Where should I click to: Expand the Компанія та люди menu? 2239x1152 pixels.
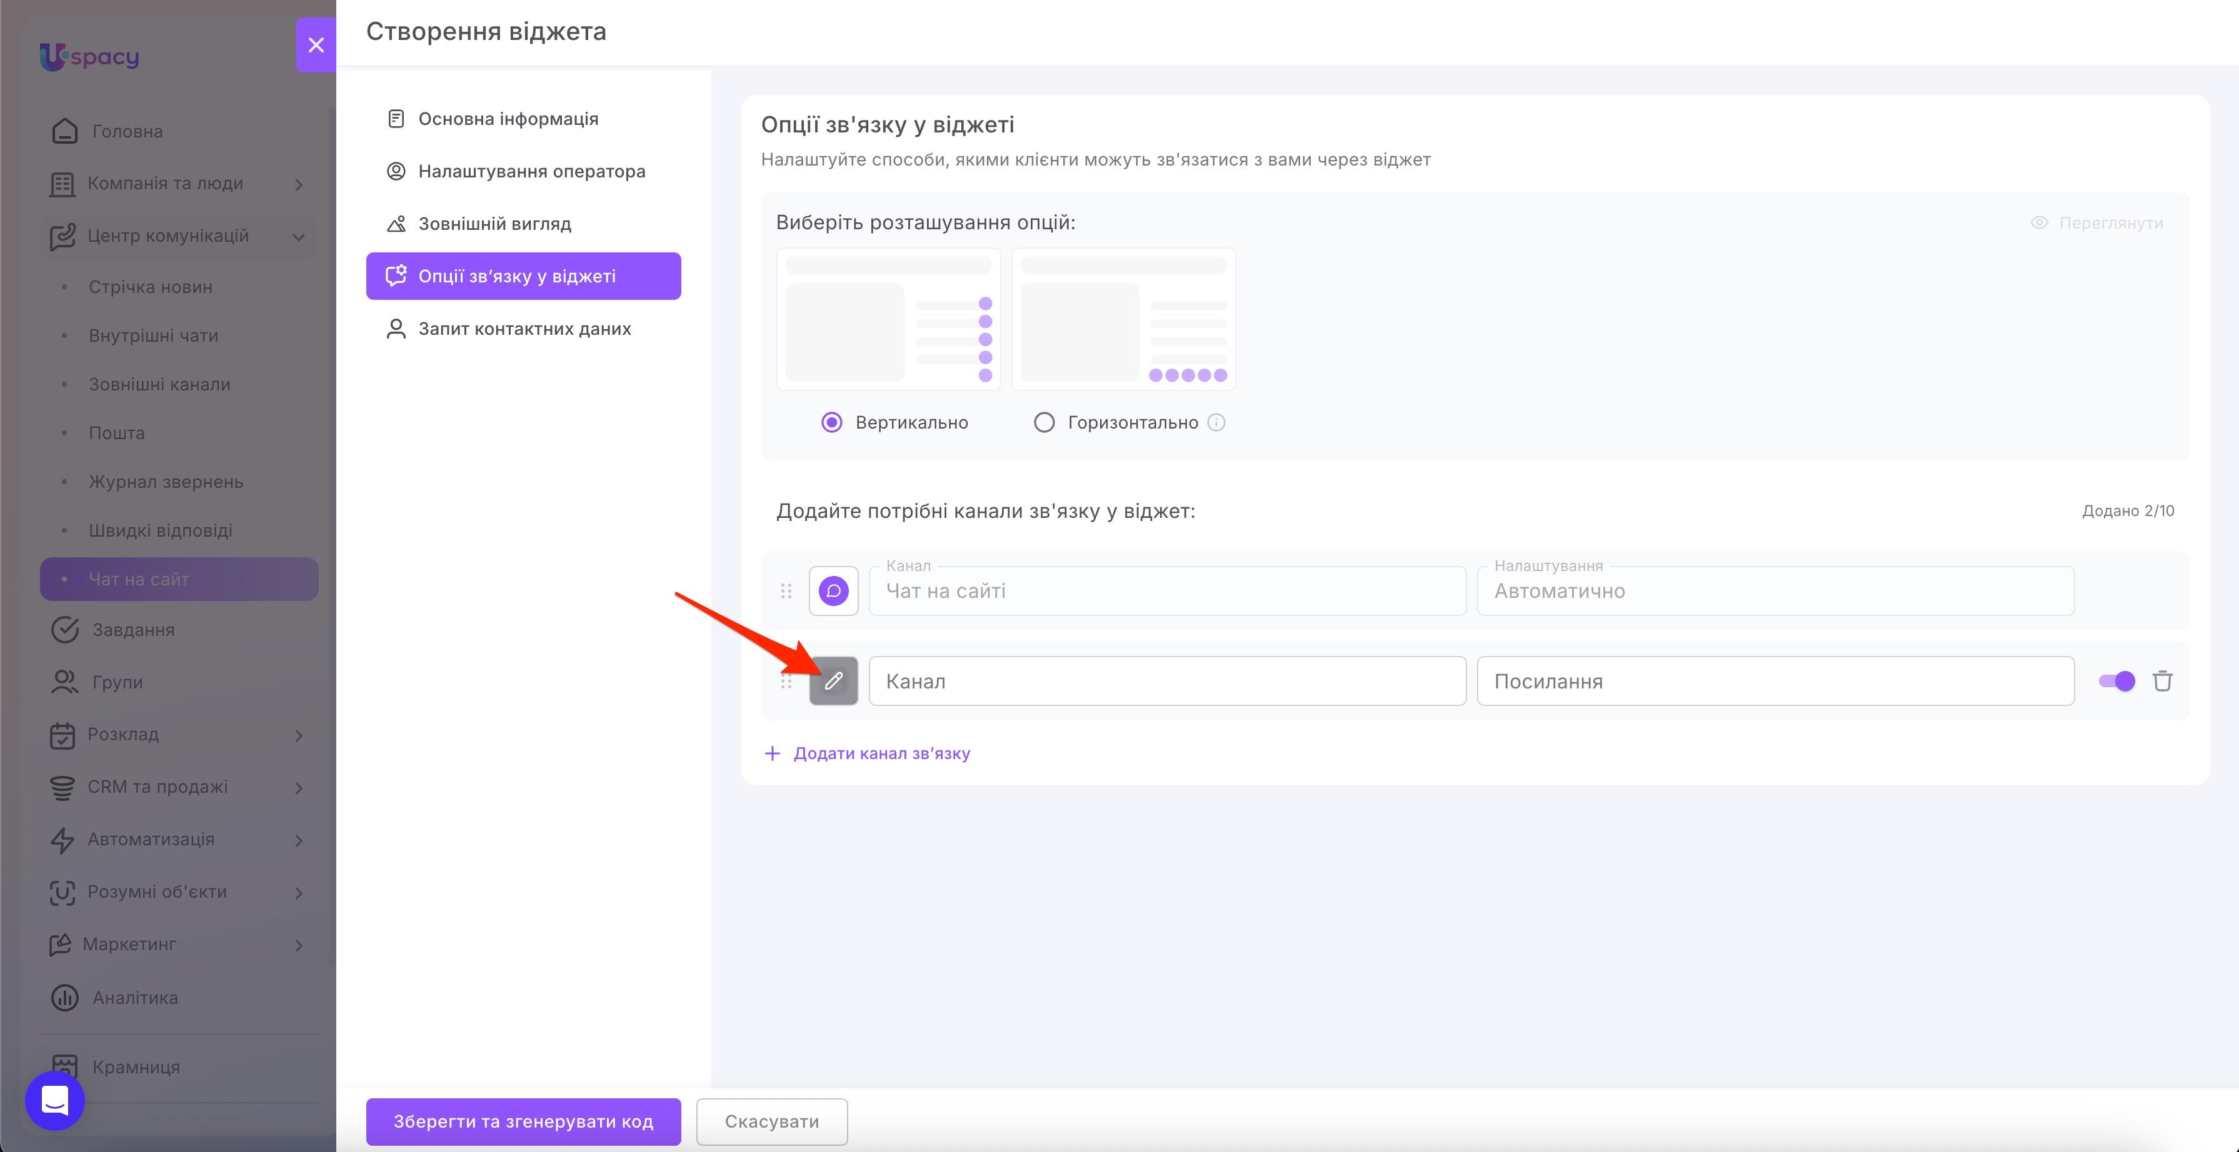[x=179, y=183]
